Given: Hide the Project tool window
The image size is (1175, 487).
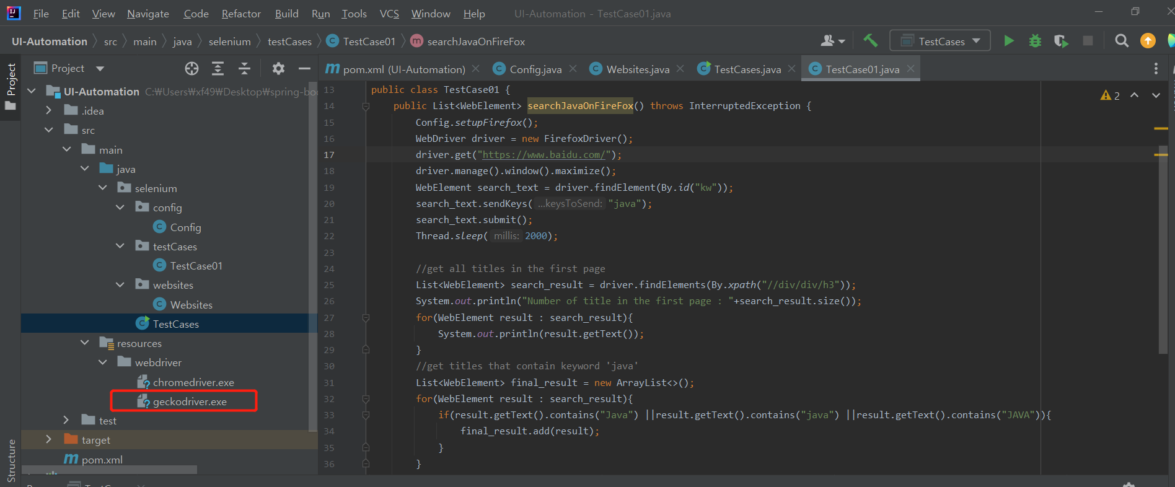Looking at the screenshot, I should click(304, 68).
